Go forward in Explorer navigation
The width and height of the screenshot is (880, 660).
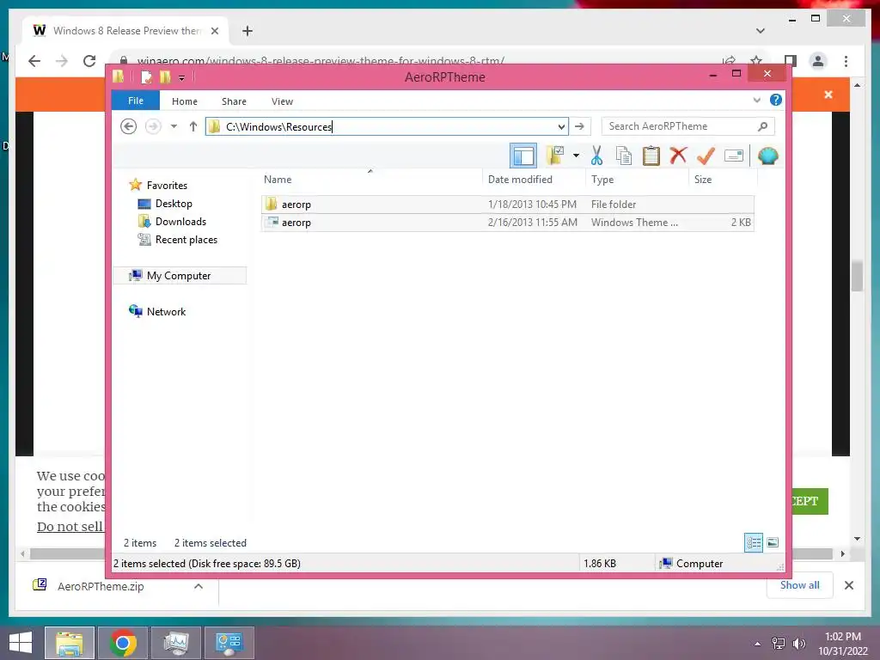[x=153, y=126]
